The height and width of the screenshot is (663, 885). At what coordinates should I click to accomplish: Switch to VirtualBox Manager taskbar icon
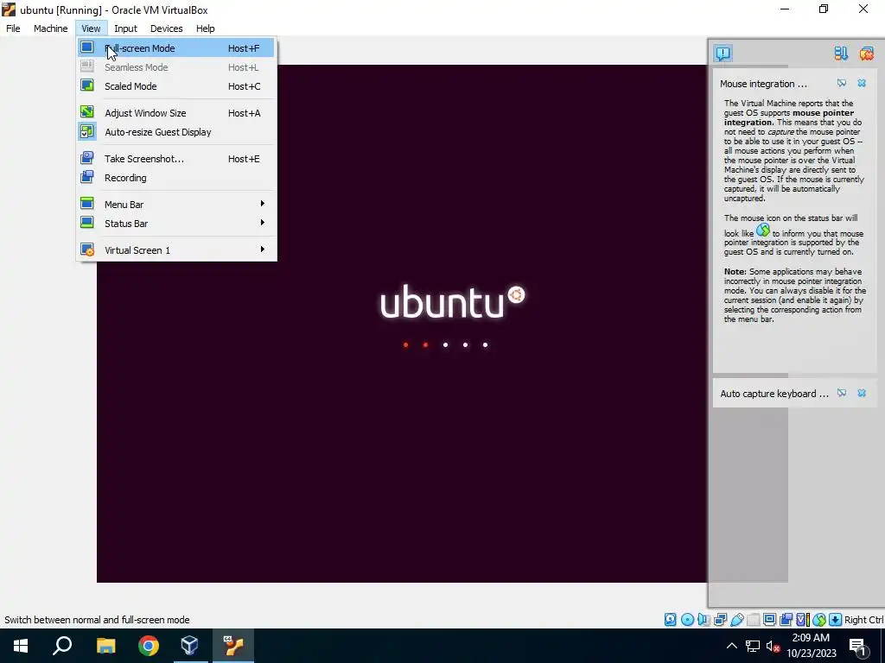pos(189,646)
